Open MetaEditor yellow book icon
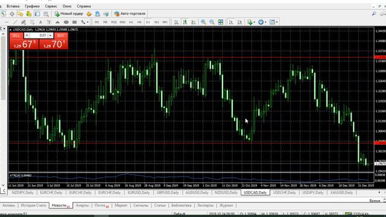 (89, 14)
